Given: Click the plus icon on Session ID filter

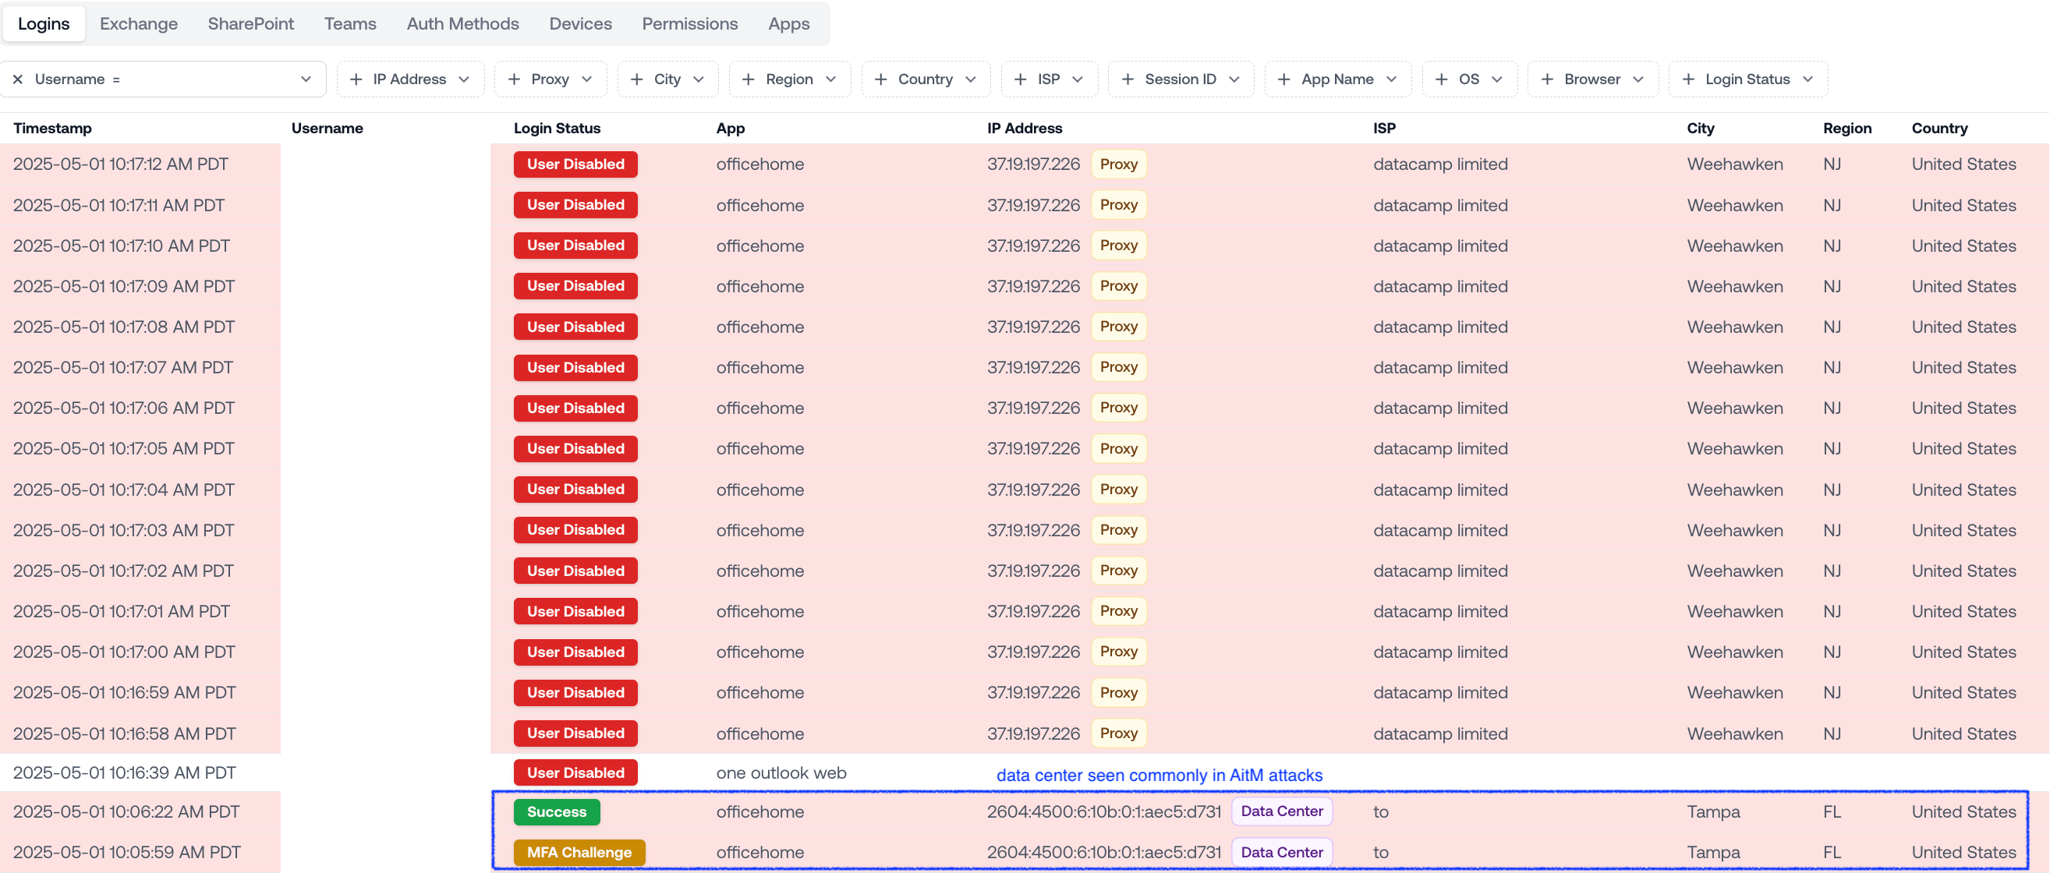Looking at the screenshot, I should (1128, 80).
